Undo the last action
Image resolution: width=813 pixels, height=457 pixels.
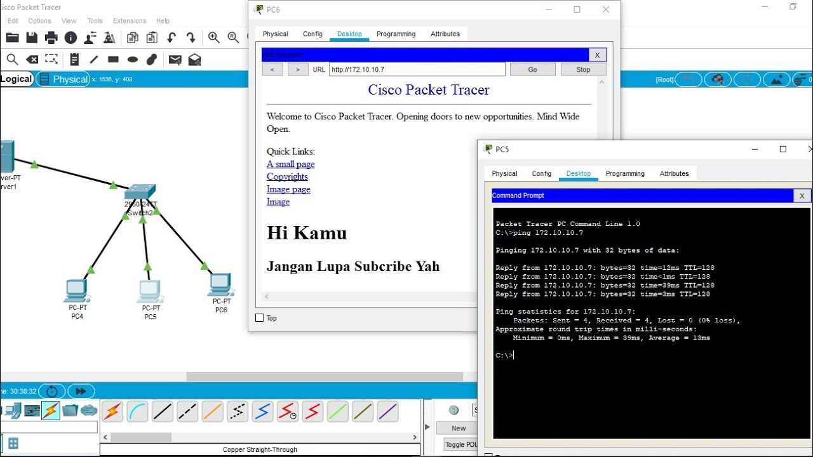click(171, 38)
